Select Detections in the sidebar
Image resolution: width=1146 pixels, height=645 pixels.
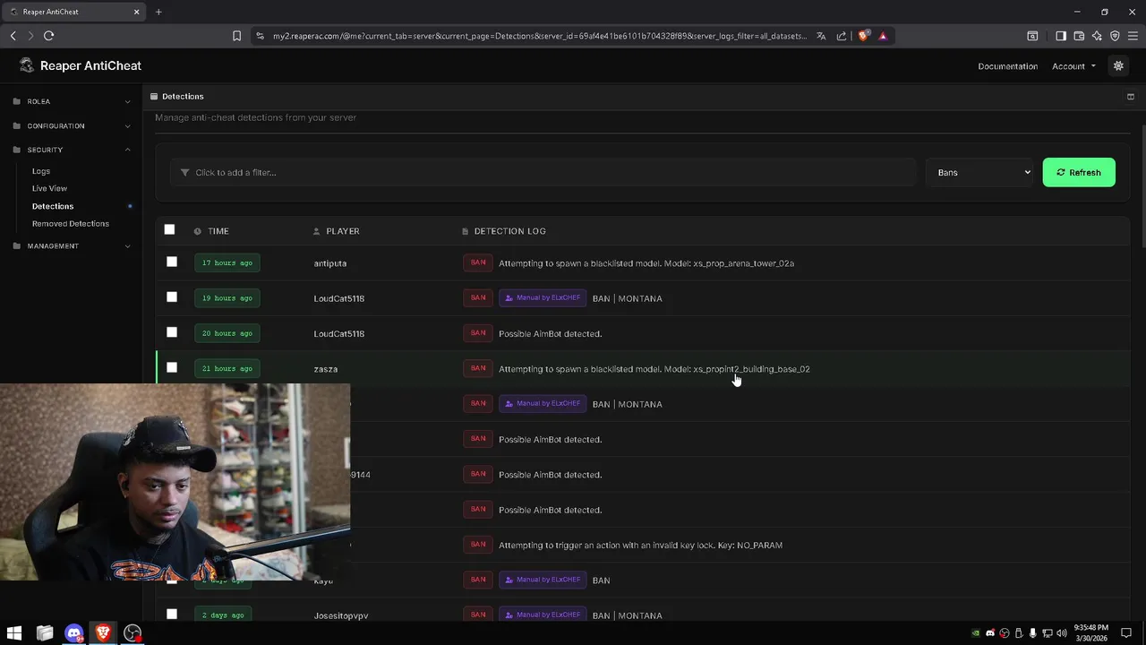pos(53,206)
